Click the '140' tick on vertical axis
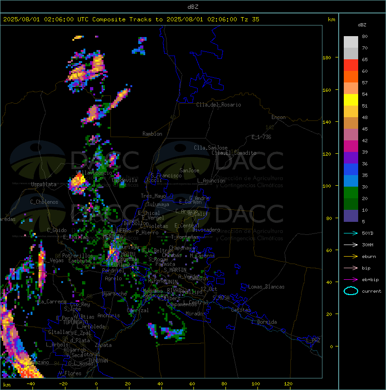 pyautogui.click(x=327, y=122)
